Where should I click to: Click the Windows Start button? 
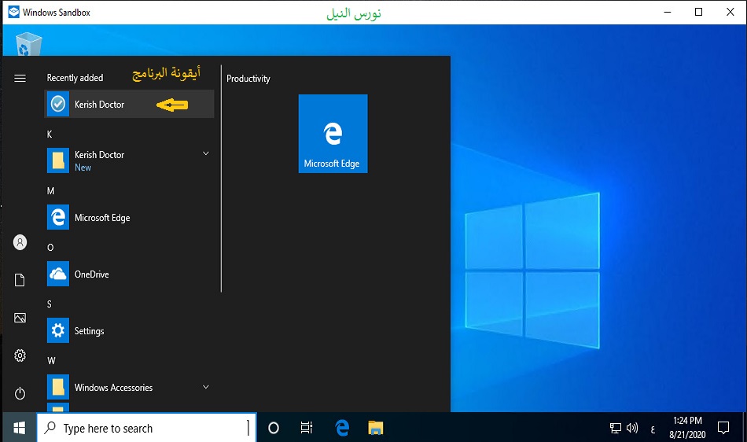coord(19,428)
